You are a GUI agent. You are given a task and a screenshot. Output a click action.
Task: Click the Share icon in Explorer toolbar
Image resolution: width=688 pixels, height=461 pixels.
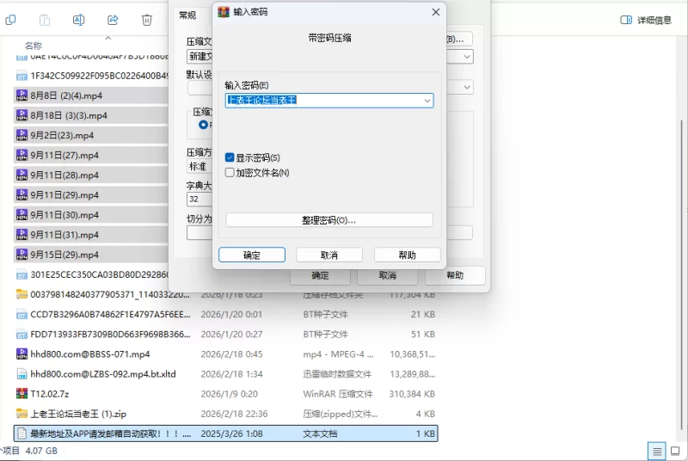pos(113,19)
